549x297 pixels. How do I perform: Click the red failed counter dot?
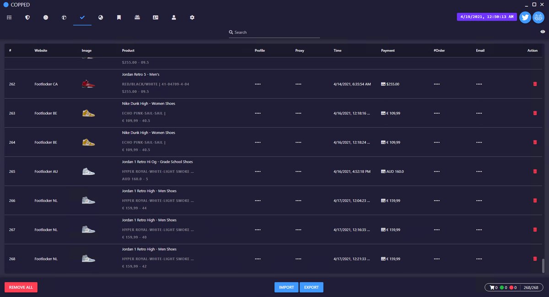[x=511, y=287]
